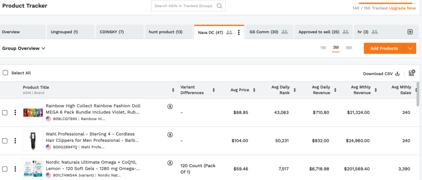Click the Upgrade Now link

pos(402,8)
